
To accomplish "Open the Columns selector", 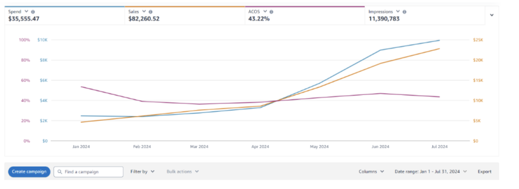I will (371, 172).
